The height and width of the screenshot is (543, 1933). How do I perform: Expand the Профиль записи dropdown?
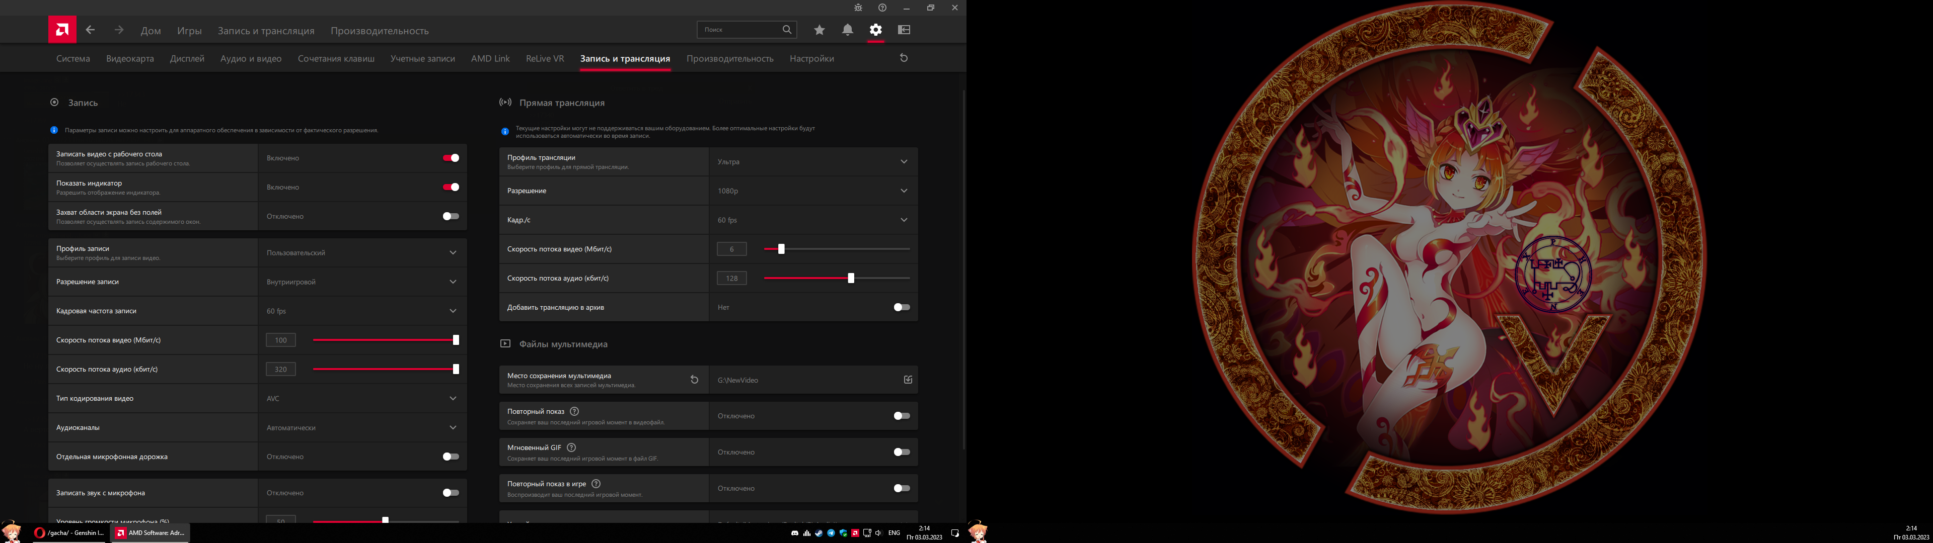[453, 253]
